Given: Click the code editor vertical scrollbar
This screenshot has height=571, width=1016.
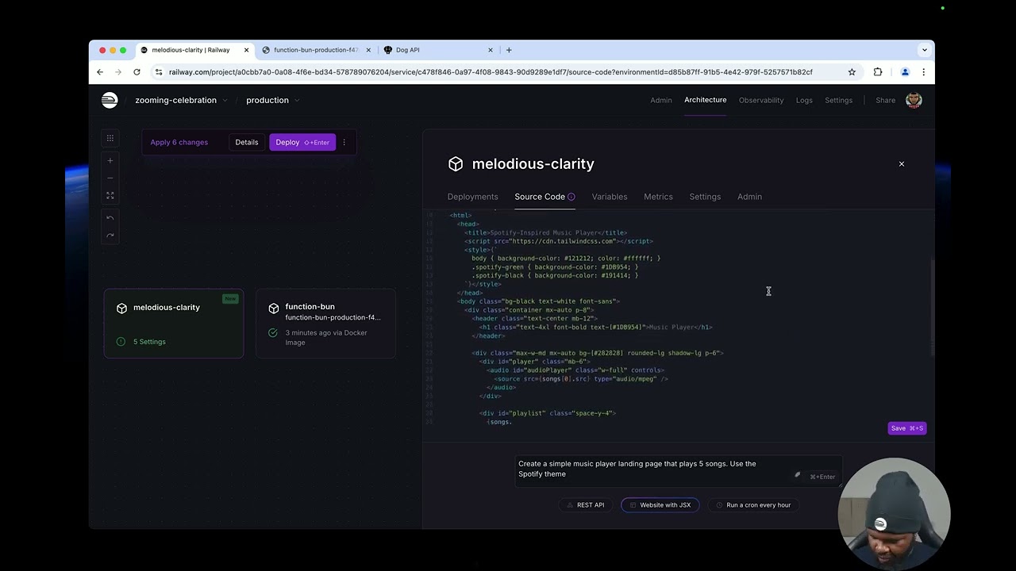Looking at the screenshot, I should pyautogui.click(x=933, y=308).
